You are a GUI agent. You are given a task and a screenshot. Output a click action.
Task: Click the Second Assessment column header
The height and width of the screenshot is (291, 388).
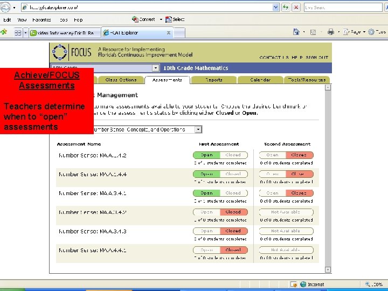pos(287,144)
